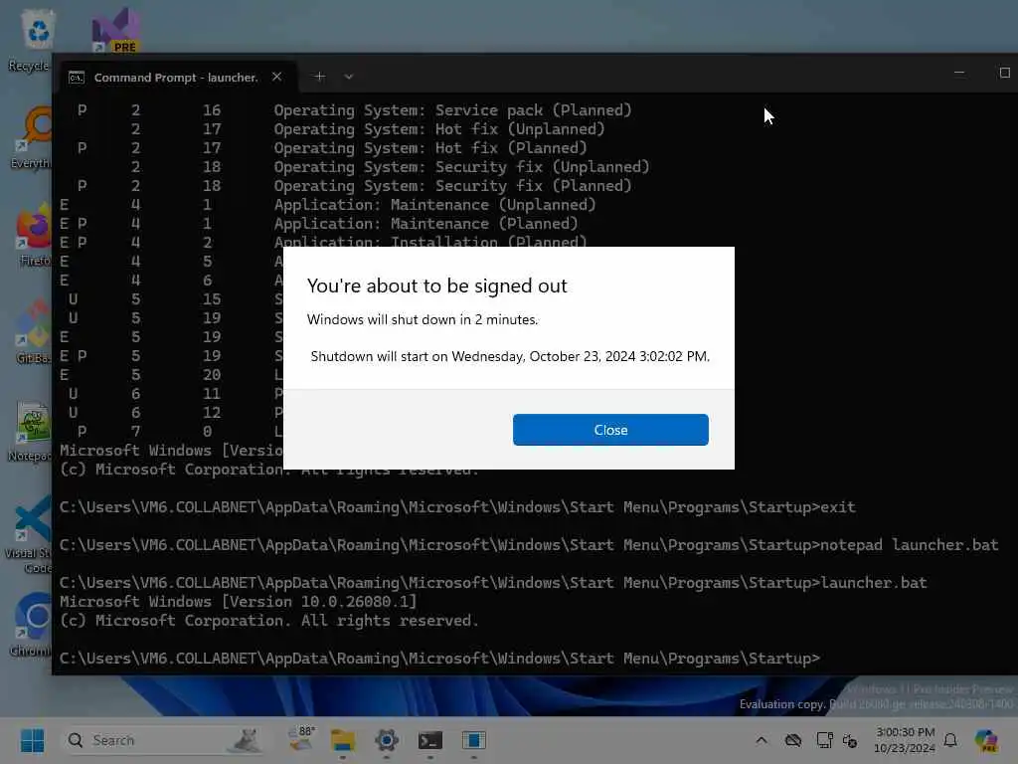Click the 'You're about to be signed out' heading
The image size is (1018, 764).
(437, 286)
